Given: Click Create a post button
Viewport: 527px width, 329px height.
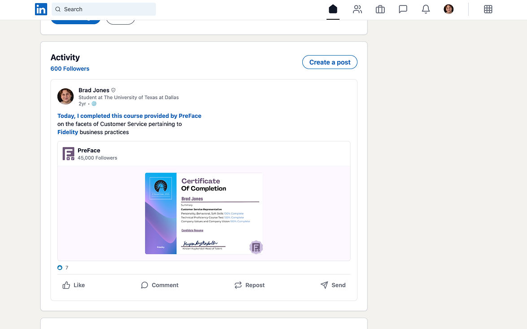Looking at the screenshot, I should point(330,62).
